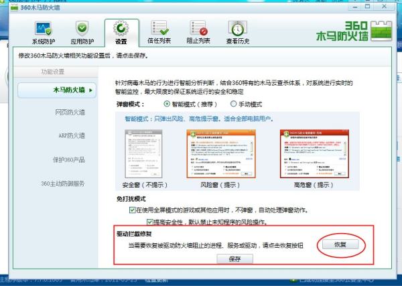Open ARP防火墙 sidebar section
Viewport: 402px width, 286px height.
pyautogui.click(x=72, y=135)
